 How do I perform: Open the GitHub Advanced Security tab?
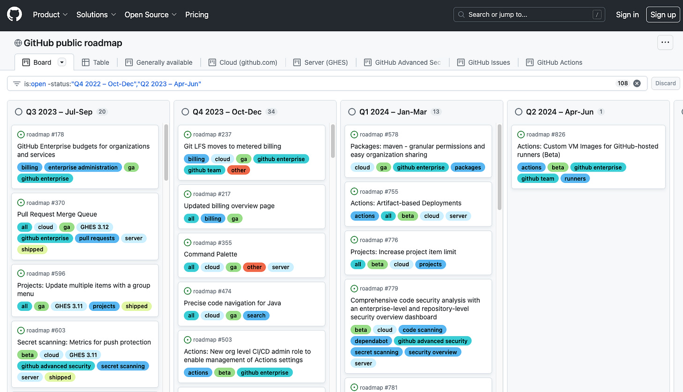(403, 62)
